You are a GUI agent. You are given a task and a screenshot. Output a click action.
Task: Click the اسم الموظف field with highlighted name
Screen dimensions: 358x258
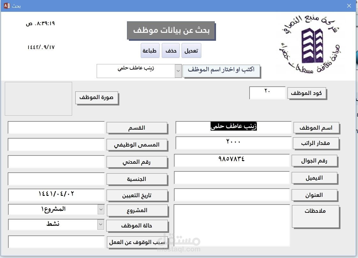pos(233,127)
